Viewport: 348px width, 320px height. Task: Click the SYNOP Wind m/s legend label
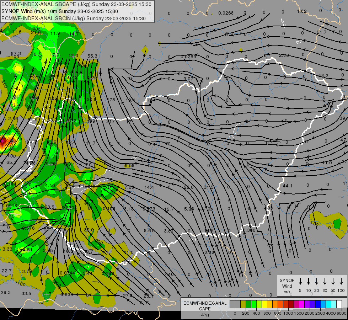coord(287,286)
